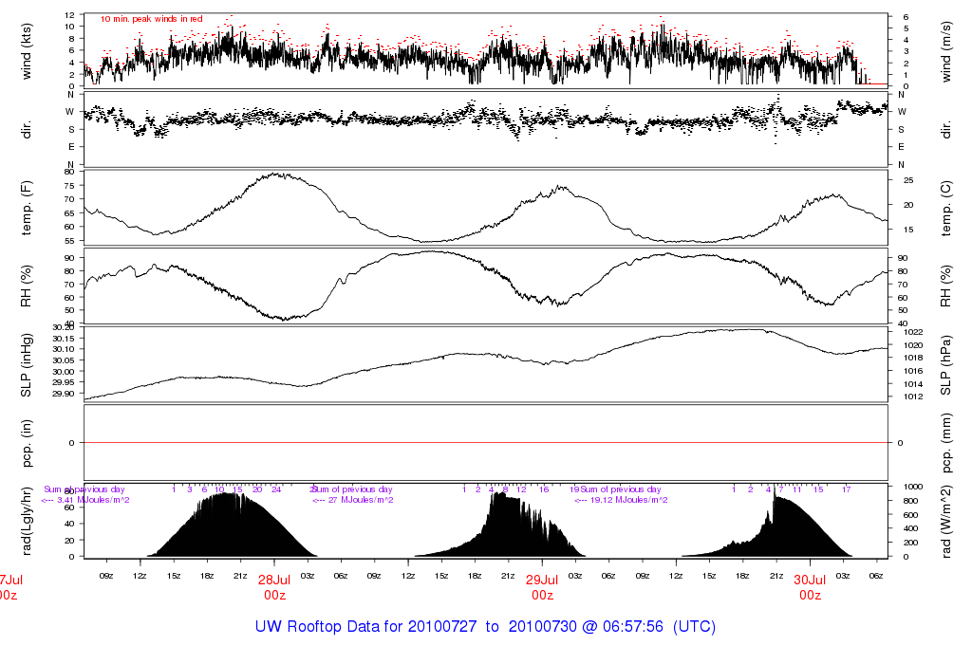Screen dimensions: 972x664
Task: Click the "600" tick on rad W/m^2 axis
Action: point(911,515)
